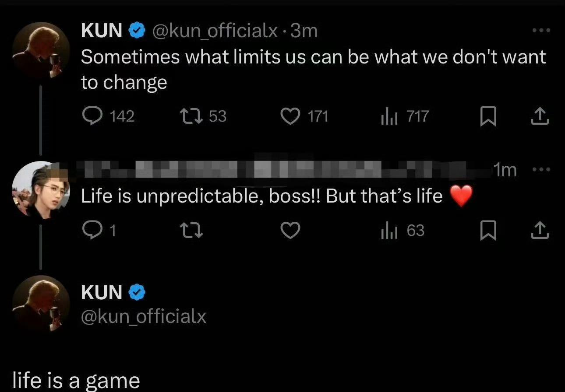Screen dimensions: 565x392
Task: Retweet KUN's tweet showing 53 reposts
Action: (203, 116)
